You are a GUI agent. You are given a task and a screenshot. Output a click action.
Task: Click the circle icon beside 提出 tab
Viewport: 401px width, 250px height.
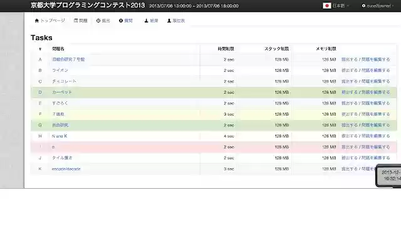(98, 21)
